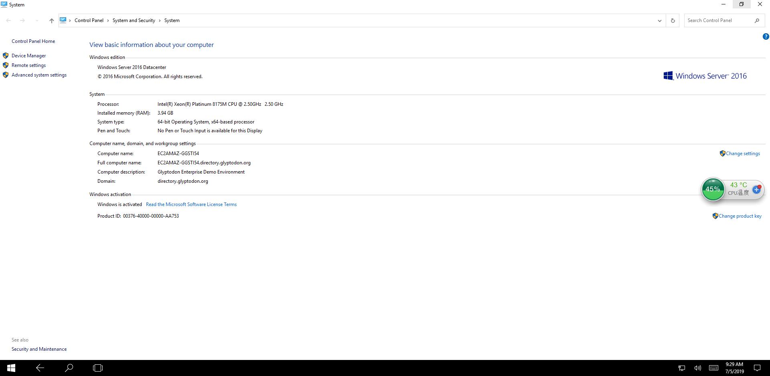The width and height of the screenshot is (770, 376).
Task: Click Glyptodon Enterprise Demo Environment description
Action: point(201,172)
